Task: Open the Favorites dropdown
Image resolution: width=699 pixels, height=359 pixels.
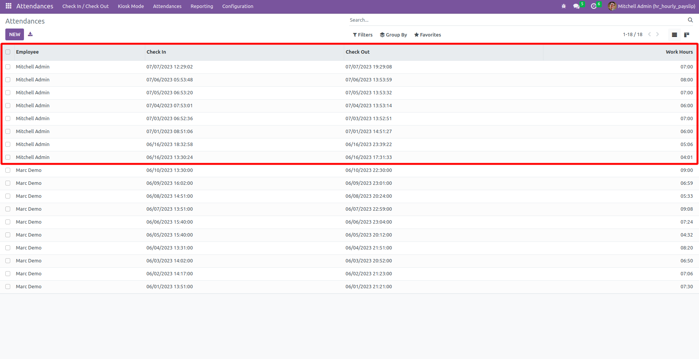Action: (427, 35)
